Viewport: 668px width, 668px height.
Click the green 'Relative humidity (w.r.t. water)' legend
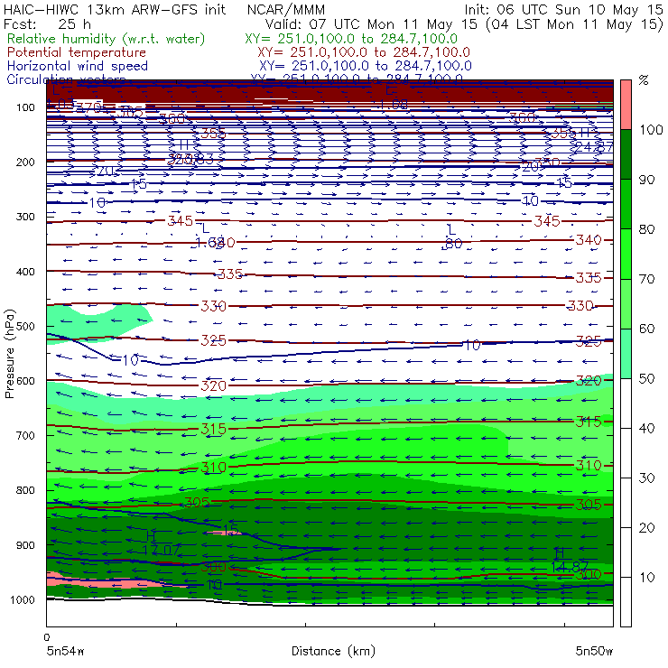click(107, 39)
